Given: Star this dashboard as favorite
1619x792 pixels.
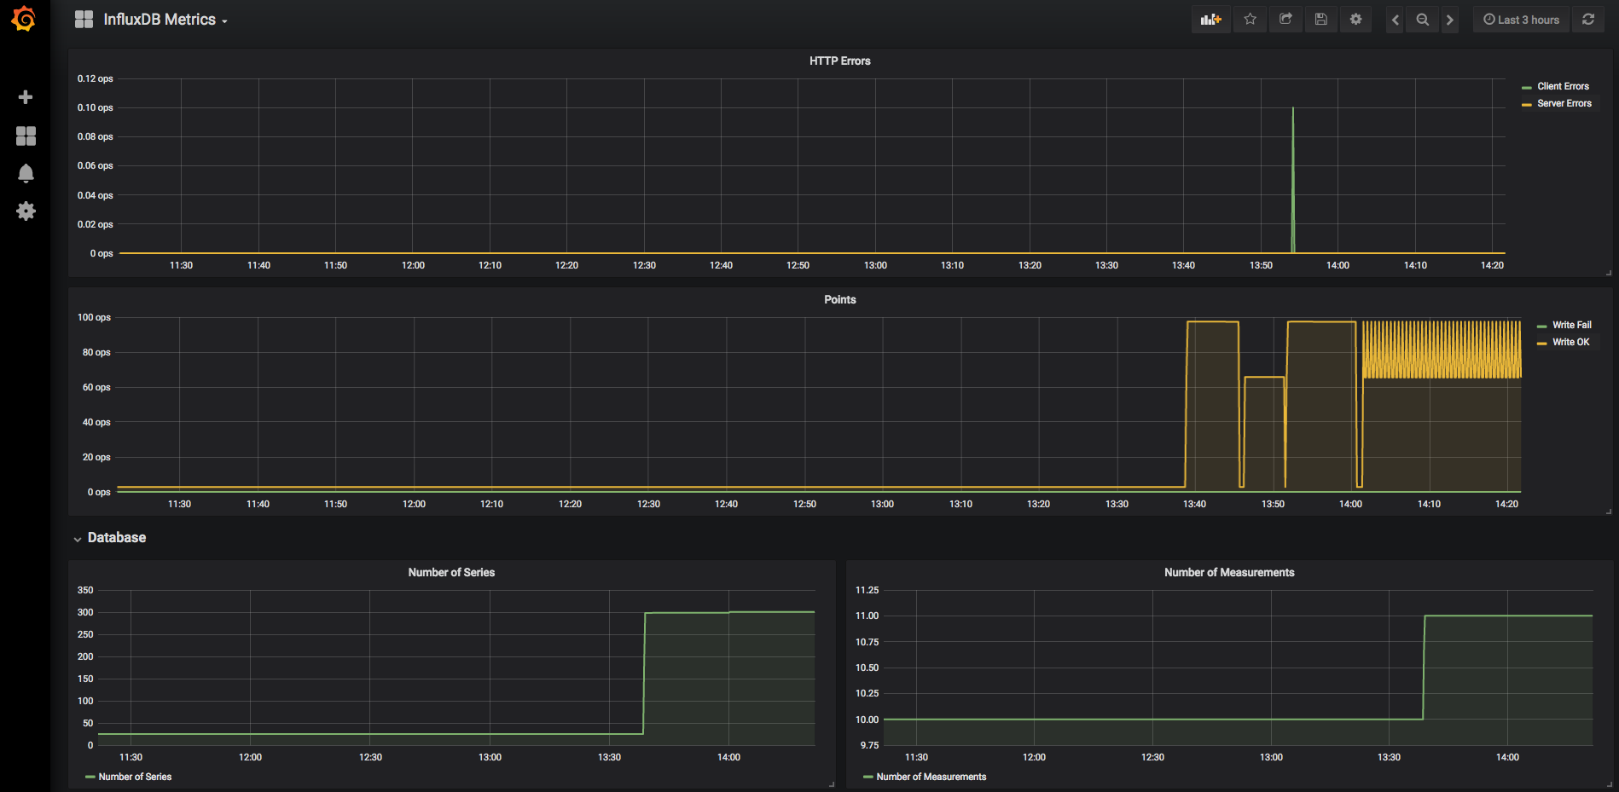Looking at the screenshot, I should coord(1250,20).
